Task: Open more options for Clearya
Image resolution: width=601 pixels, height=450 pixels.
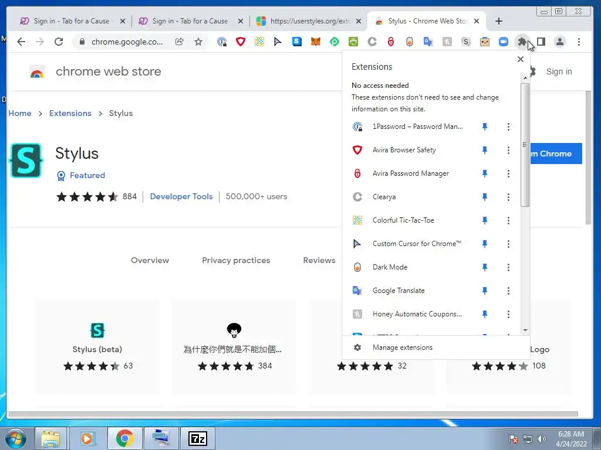Action: (x=508, y=197)
